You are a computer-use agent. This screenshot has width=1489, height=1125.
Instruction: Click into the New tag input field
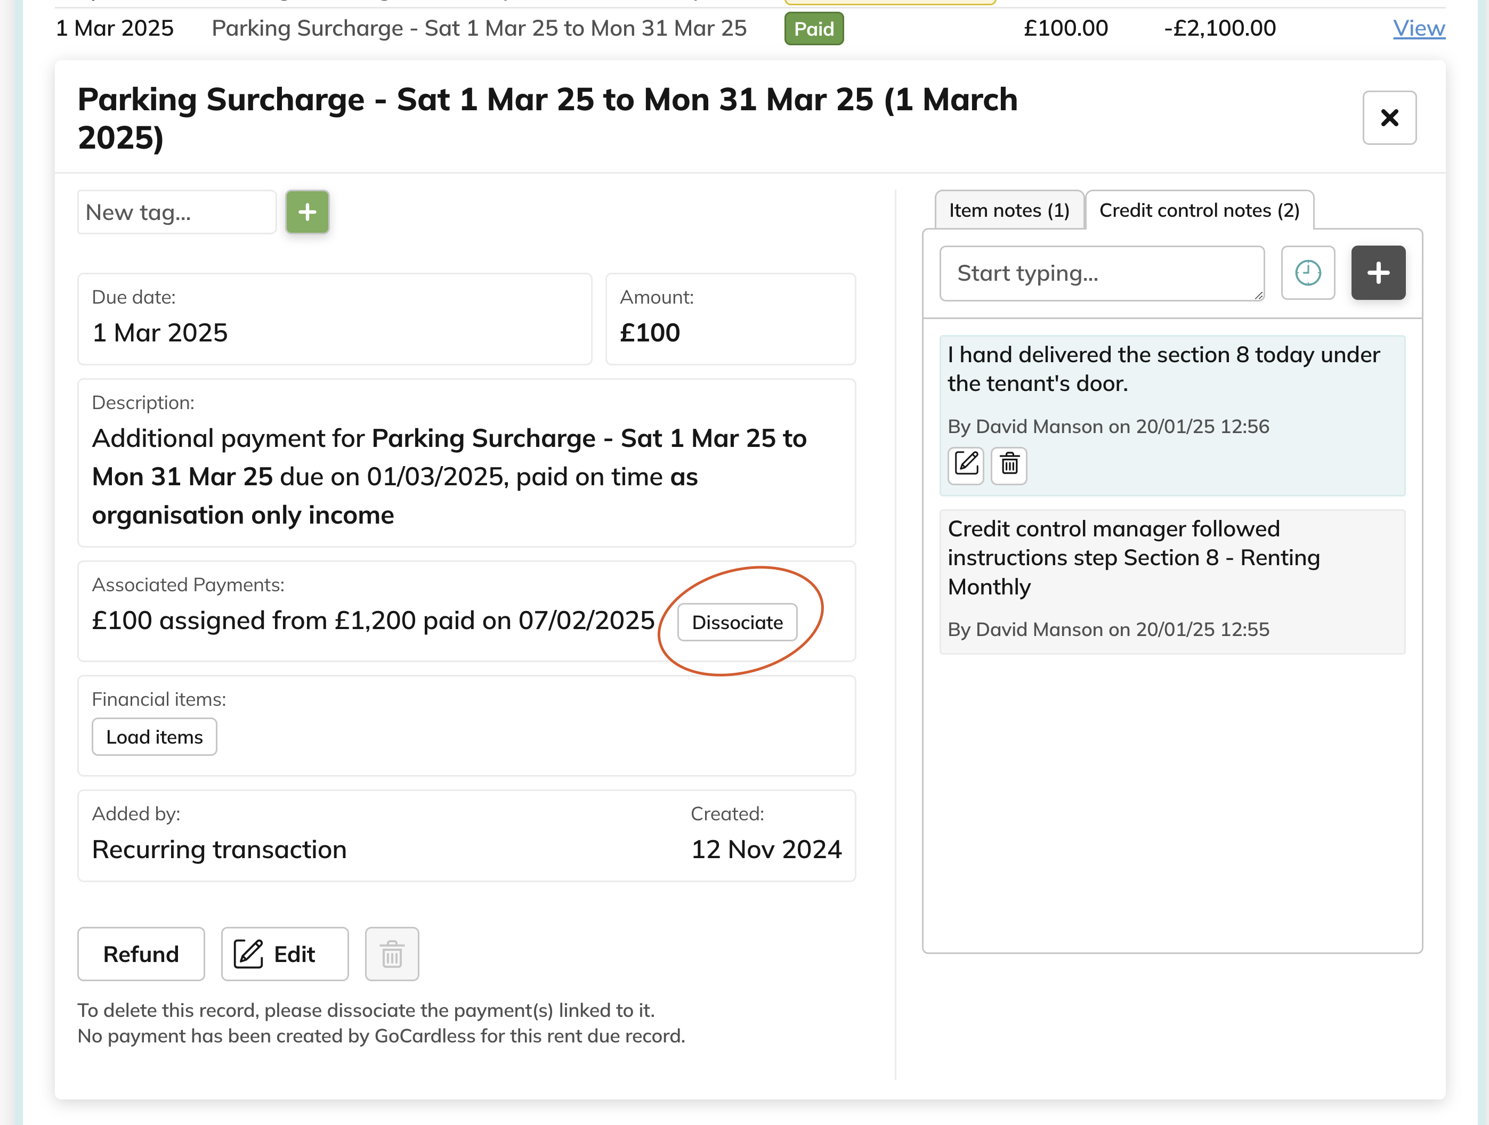tap(176, 212)
